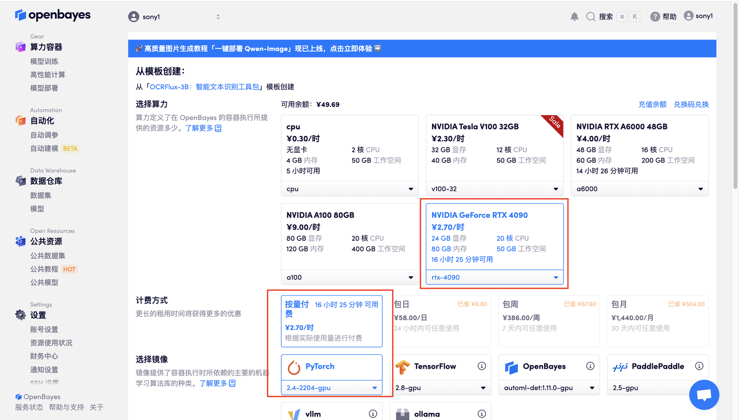The image size is (739, 420).
Task: Click the search magnifier icon
Action: tap(590, 16)
